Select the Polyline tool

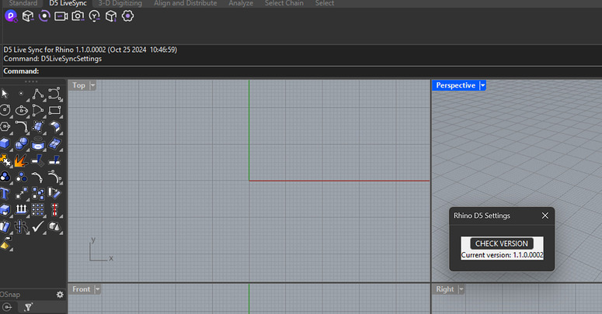[38, 94]
